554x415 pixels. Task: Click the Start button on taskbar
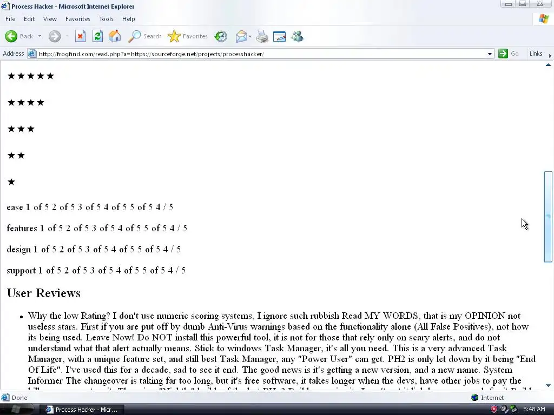click(x=17, y=410)
